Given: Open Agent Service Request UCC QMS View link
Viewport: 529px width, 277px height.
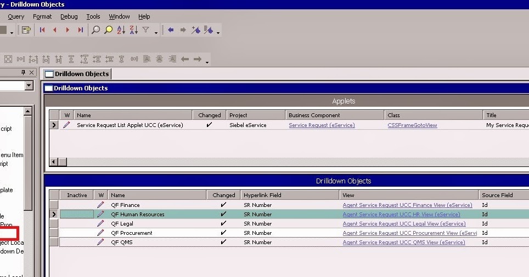Looking at the screenshot, I should (x=403, y=242).
